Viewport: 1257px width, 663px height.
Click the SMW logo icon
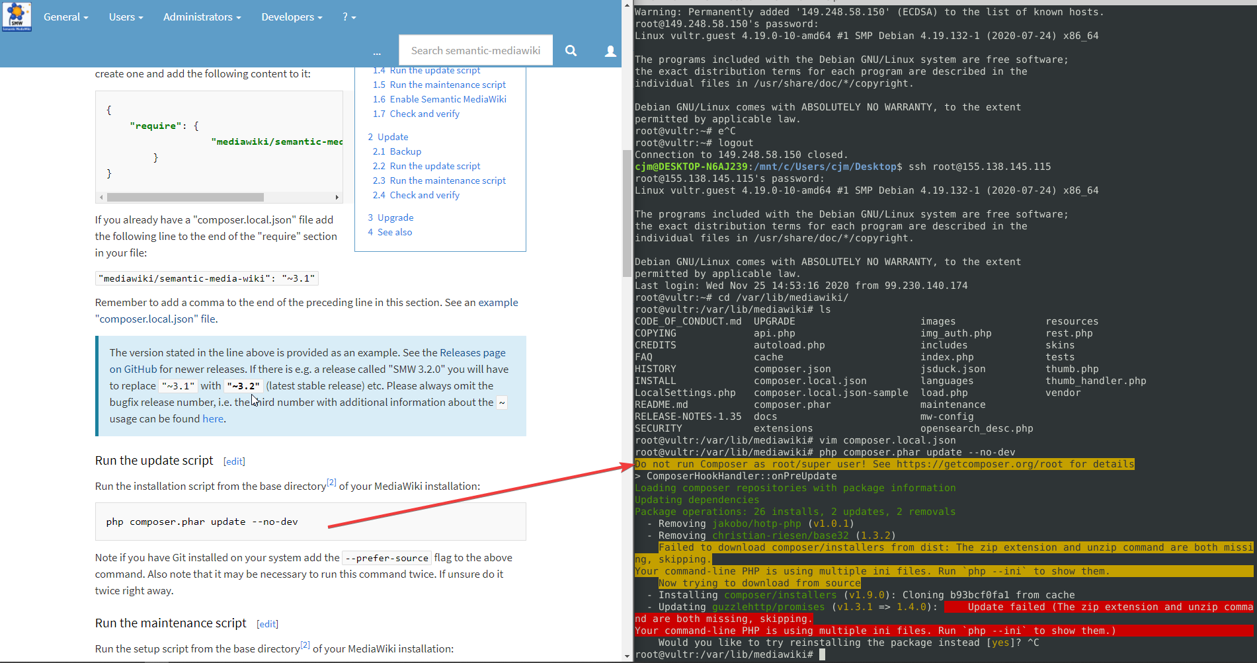pyautogui.click(x=17, y=17)
